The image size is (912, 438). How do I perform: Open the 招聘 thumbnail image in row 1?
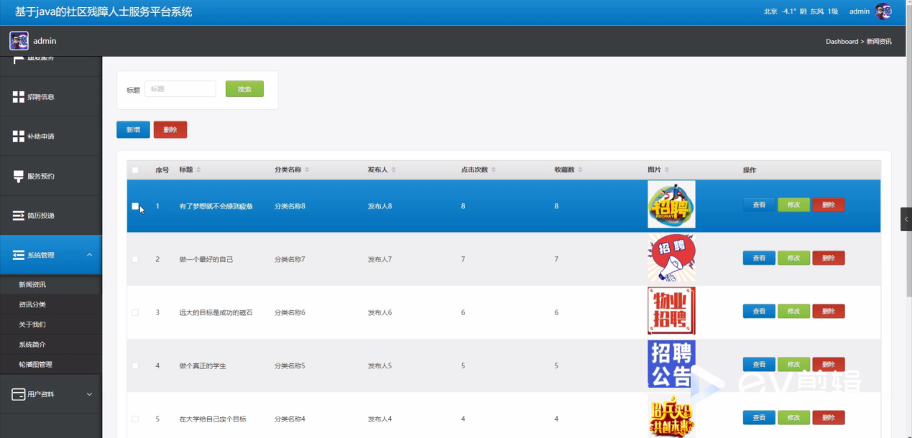pyautogui.click(x=671, y=205)
